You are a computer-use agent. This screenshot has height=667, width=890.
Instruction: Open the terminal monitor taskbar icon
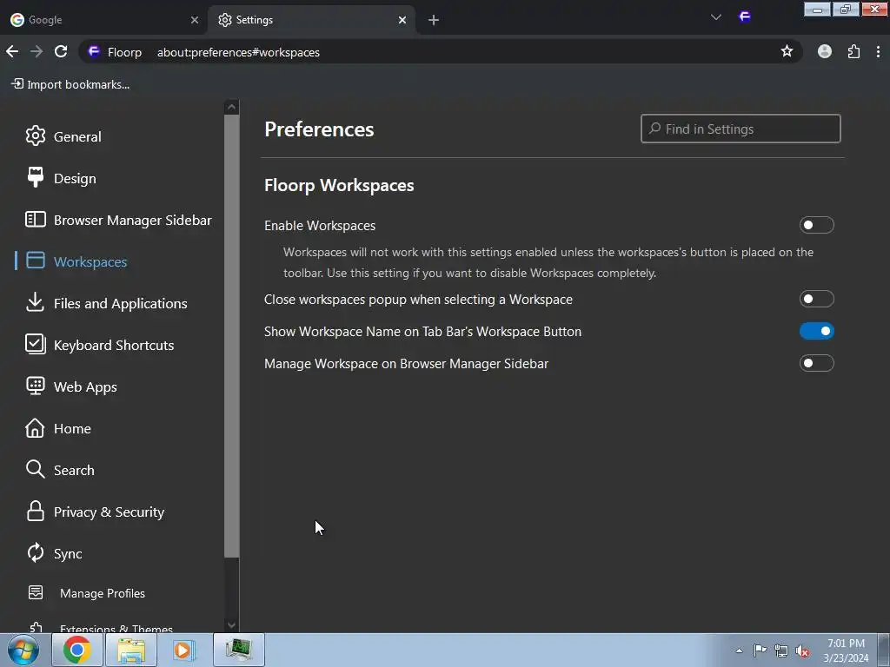point(239,650)
